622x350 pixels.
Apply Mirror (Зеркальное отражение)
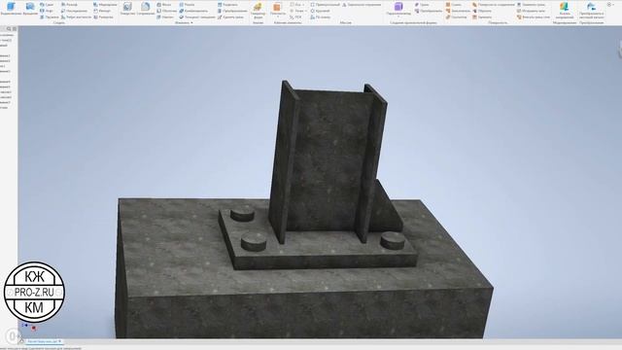pos(362,5)
